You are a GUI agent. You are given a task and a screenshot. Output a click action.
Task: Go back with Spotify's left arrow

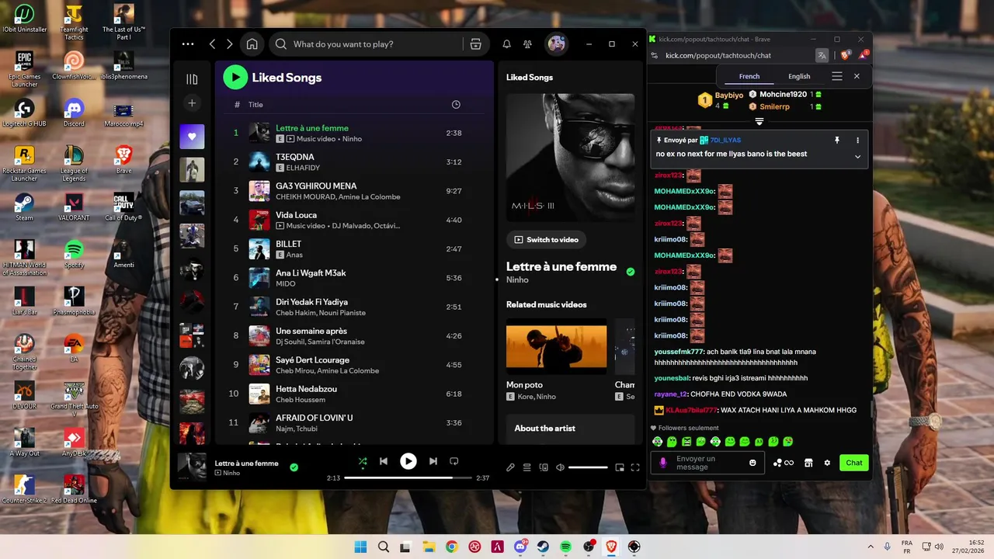(x=212, y=44)
